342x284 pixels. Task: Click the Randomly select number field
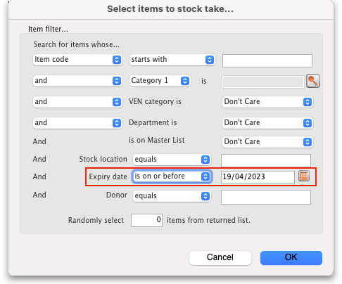click(x=146, y=220)
